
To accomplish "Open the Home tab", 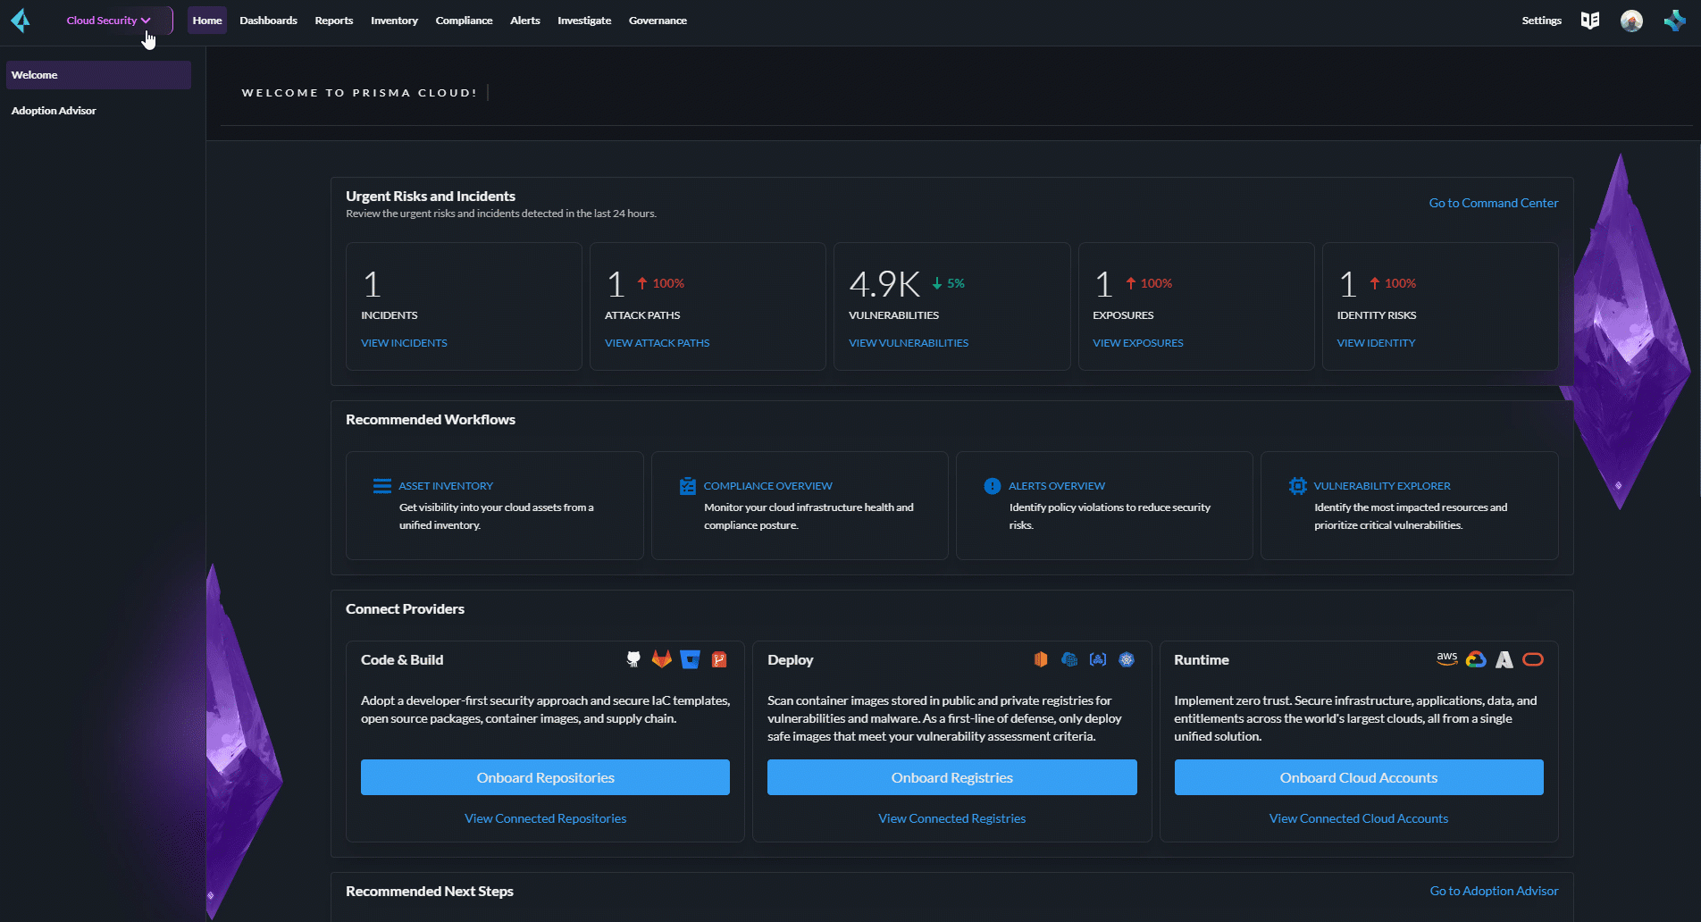I will [207, 21].
